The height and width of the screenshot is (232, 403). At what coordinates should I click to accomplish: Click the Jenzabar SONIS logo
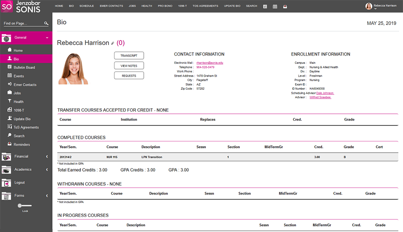tap(21, 7)
